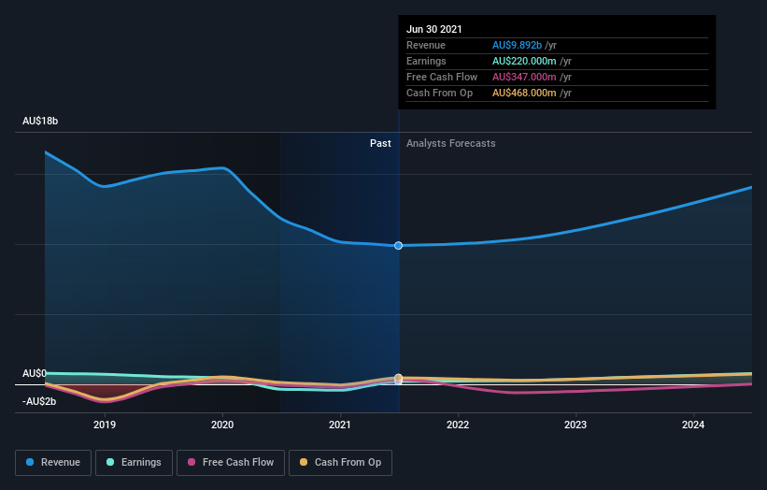Click the AU$18b y-axis label
Image resolution: width=767 pixels, height=490 pixels.
coord(40,121)
